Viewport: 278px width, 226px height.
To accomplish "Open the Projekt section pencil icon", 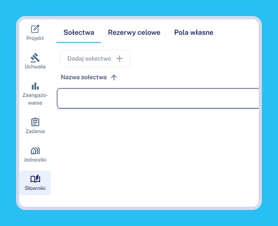I will click(x=35, y=29).
